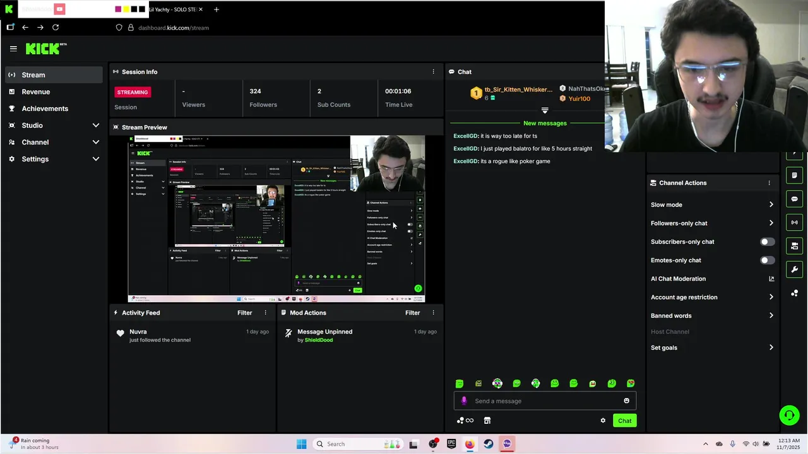Open Session Info options menu
Screen dimensions: 808x454
[x=433, y=72]
